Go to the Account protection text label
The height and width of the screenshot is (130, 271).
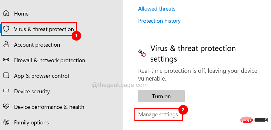pyautogui.click(x=37, y=45)
